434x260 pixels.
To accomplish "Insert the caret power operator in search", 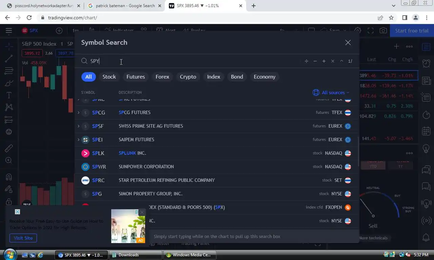I will tap(341, 61).
